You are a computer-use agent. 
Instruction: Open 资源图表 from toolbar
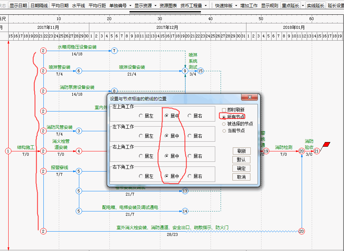point(168,5)
